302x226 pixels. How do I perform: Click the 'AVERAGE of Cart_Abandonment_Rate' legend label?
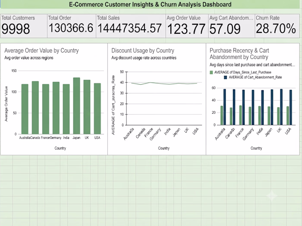(255, 77)
